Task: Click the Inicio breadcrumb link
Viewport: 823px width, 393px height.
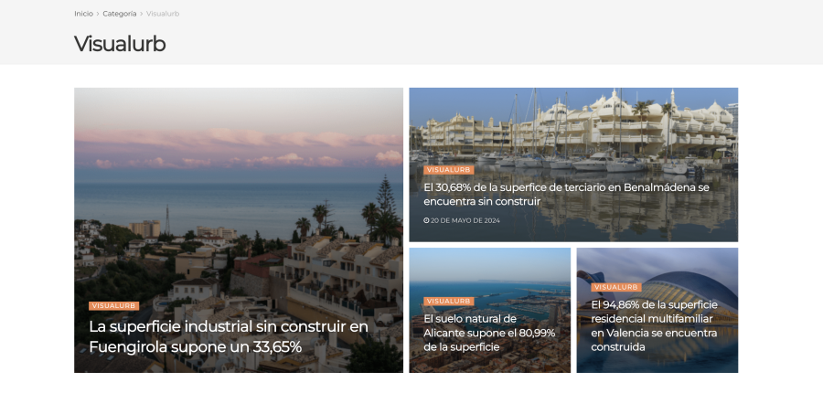Action: [x=83, y=14]
